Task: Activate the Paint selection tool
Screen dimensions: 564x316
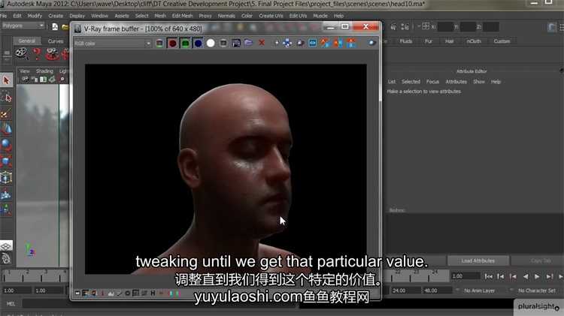Action: (x=6, y=114)
